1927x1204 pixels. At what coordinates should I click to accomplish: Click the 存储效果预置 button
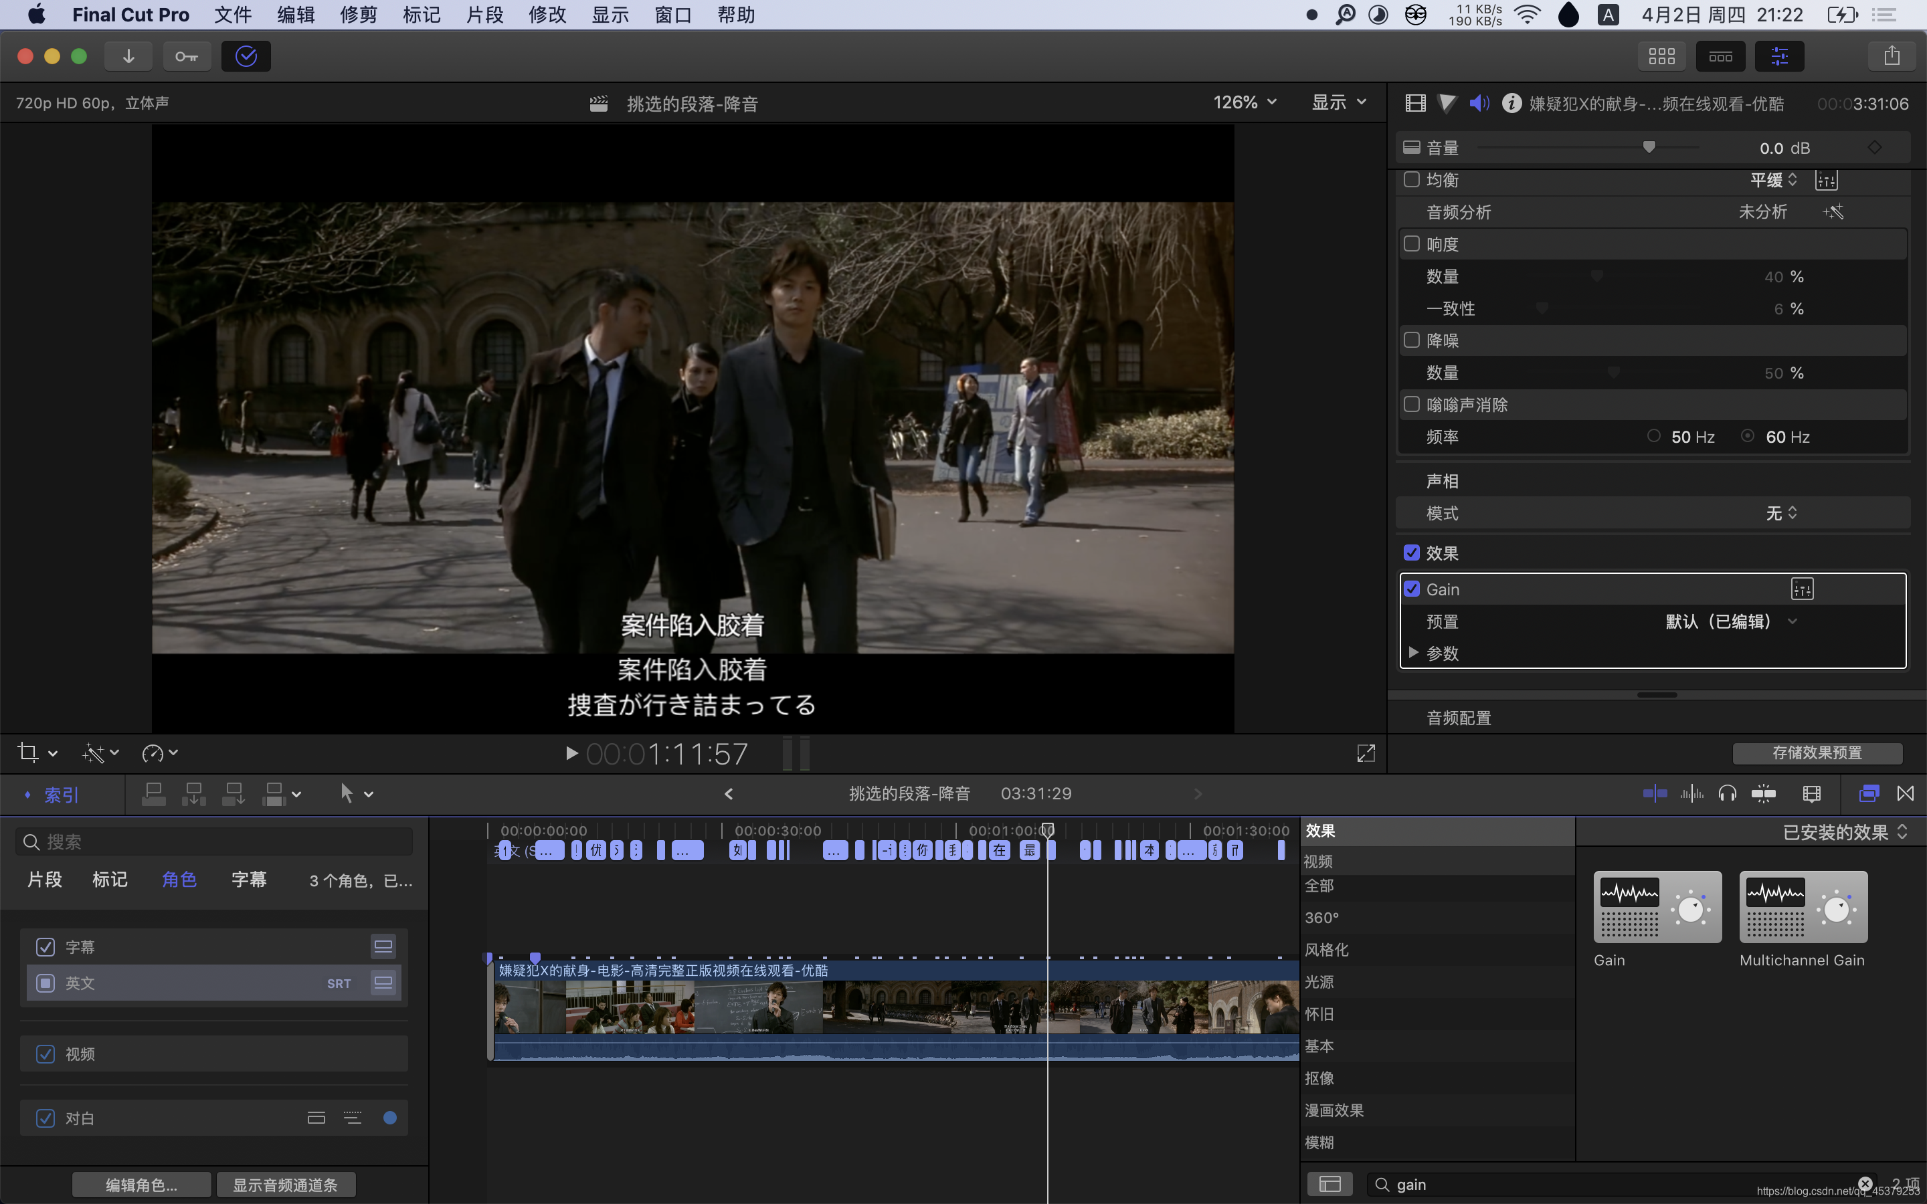coord(1817,753)
